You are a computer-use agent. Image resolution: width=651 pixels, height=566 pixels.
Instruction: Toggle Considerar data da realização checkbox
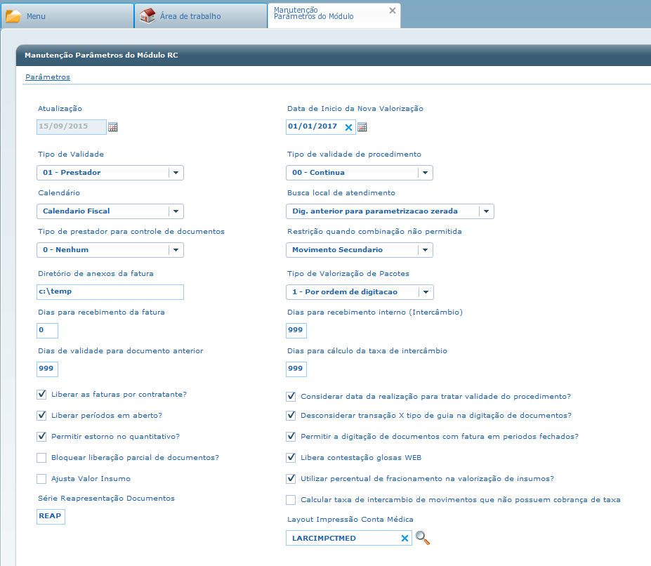[x=291, y=397]
